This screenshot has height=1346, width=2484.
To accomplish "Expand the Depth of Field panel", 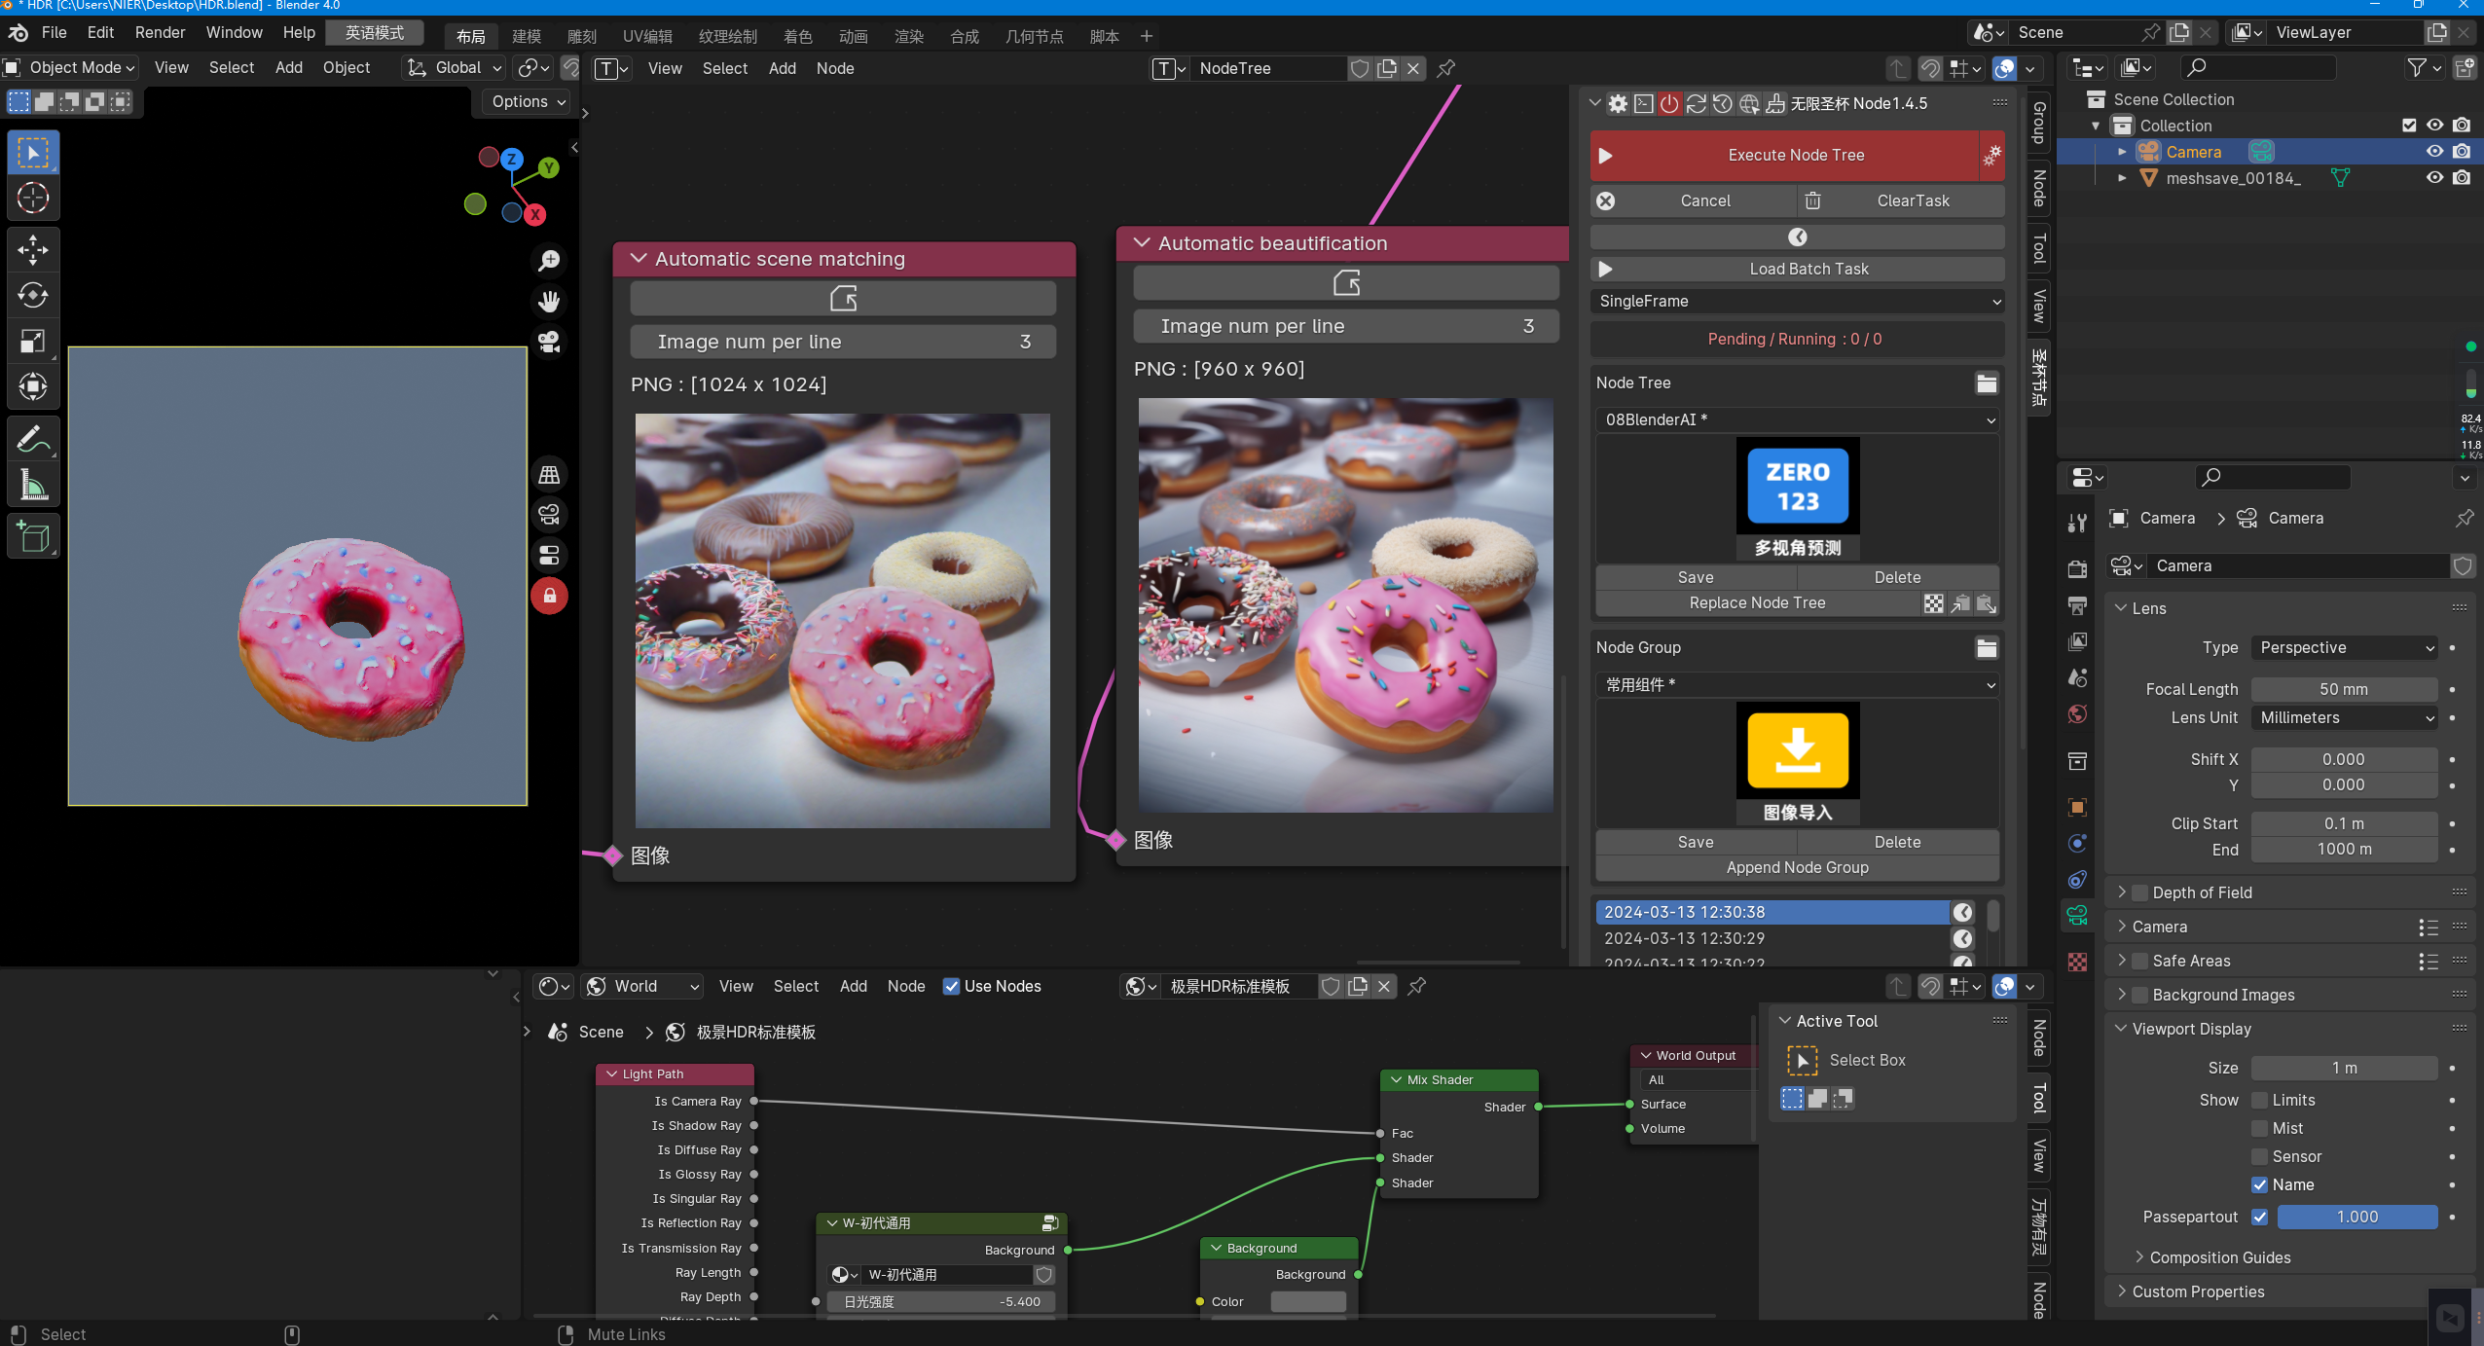I will click(2122, 893).
